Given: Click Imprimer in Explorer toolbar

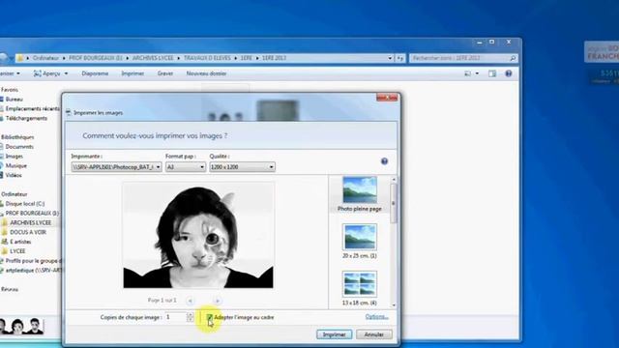Looking at the screenshot, I should tap(133, 73).
